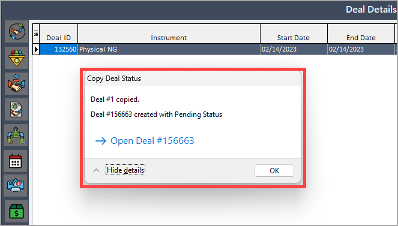Screen dimensions: 398x226
Task: Open the calendar icon in sidebar
Action: pos(16,161)
